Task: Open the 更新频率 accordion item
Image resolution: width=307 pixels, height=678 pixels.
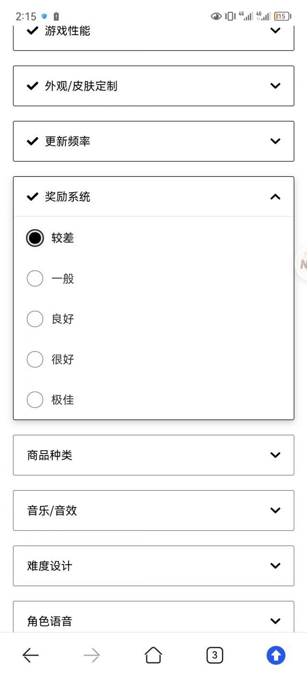Action: (153, 141)
